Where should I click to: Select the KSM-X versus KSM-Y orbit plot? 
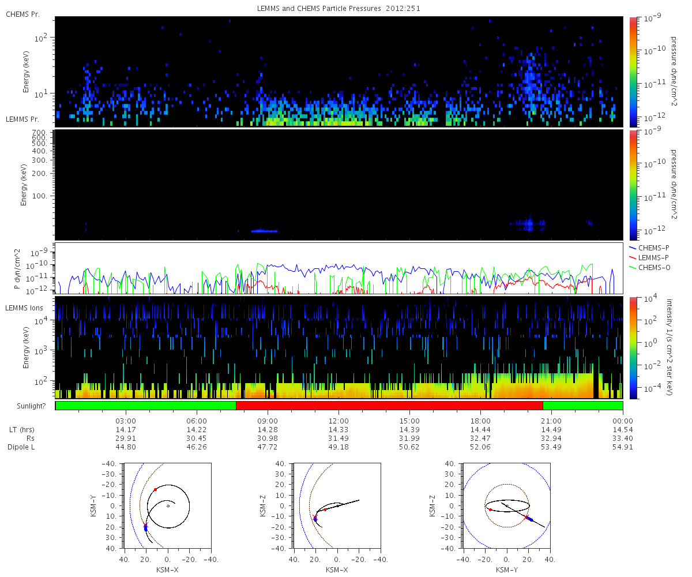click(x=168, y=505)
